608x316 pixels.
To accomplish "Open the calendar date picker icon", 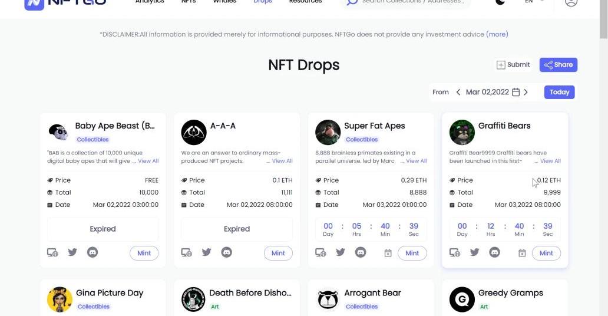I will coord(516,92).
